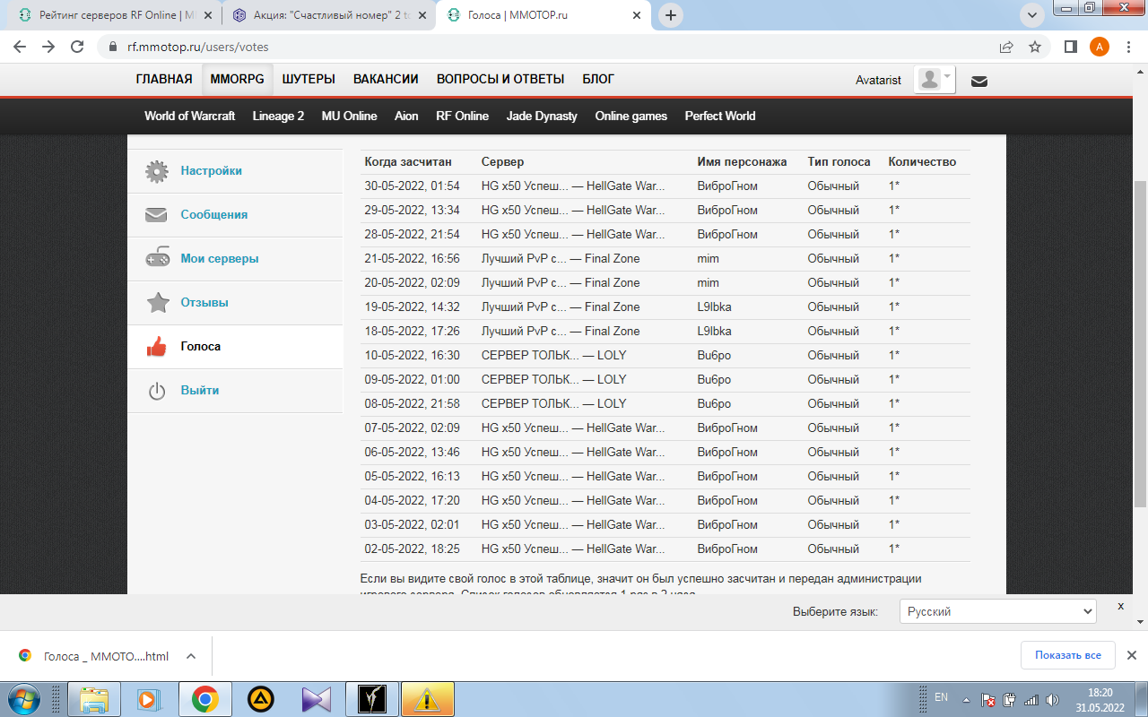This screenshot has width=1148, height=717.
Task: Open Aion game link
Action: point(406,116)
